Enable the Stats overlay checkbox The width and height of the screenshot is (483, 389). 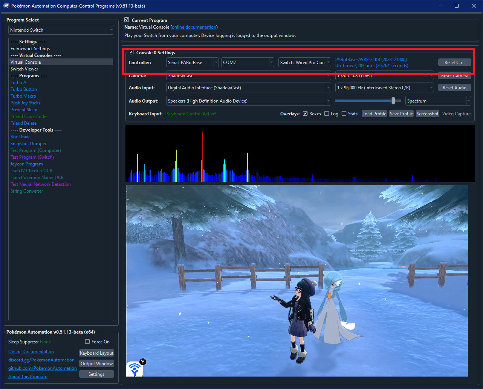tap(344, 113)
